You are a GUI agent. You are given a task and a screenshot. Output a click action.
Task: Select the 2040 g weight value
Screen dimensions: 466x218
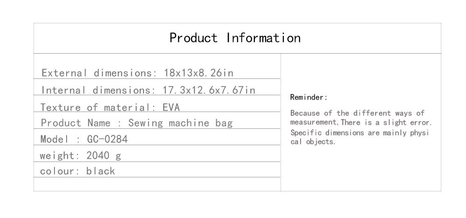(103, 155)
